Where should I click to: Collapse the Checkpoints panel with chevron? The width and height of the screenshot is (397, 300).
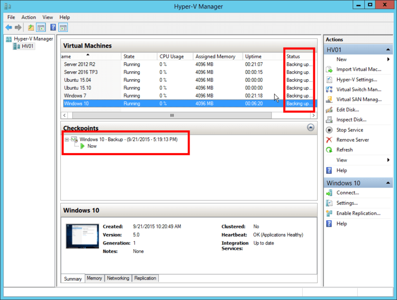[x=311, y=128]
